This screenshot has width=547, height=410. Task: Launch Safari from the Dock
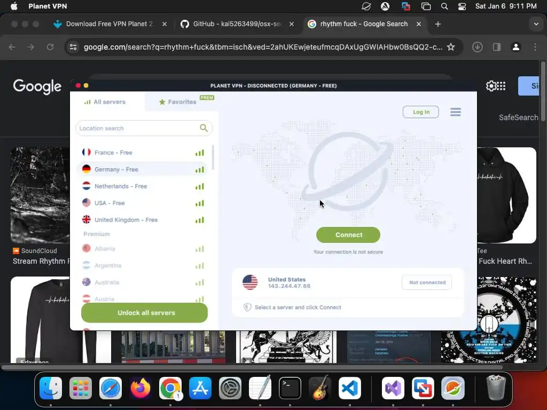[x=111, y=388]
